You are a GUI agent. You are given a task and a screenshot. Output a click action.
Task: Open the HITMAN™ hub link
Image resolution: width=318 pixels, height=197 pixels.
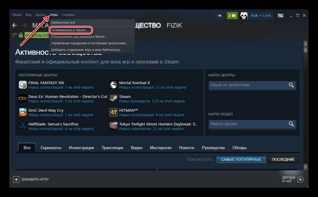(128, 110)
